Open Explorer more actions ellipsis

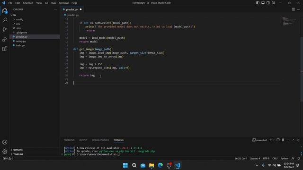pyautogui.click(x=55, y=9)
